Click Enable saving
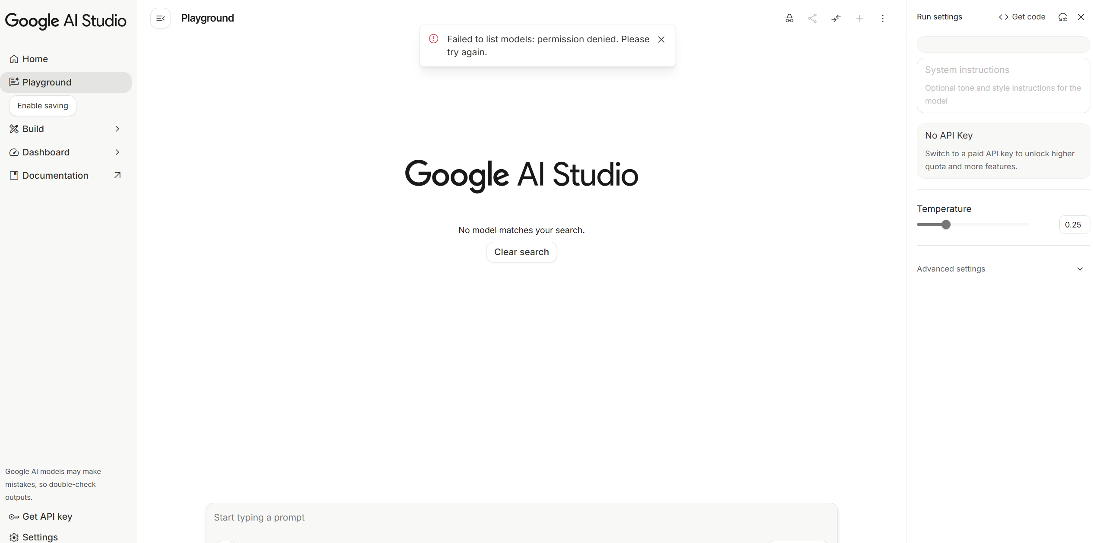 pyautogui.click(x=42, y=105)
